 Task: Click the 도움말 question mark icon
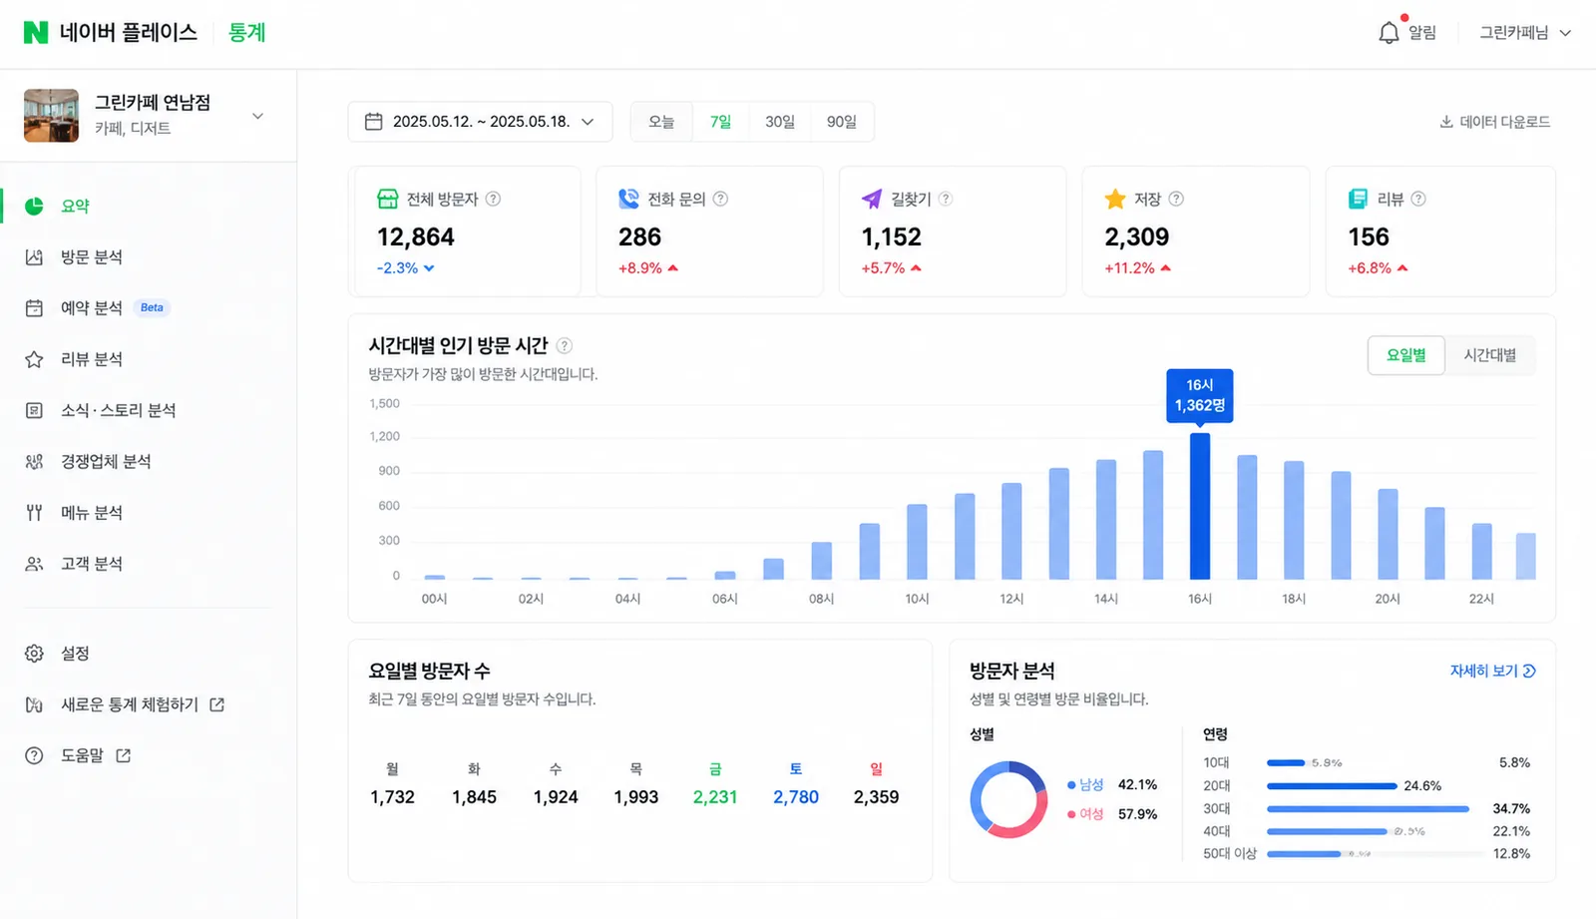coord(34,755)
